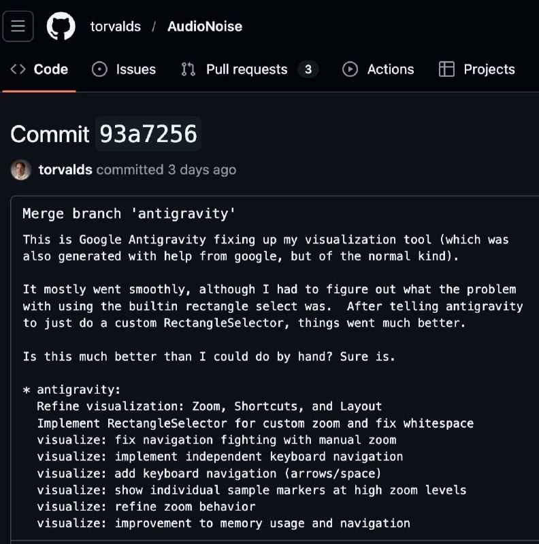Click the "Merge branch 'antigravity'" commit title
The width and height of the screenshot is (539, 544).
pos(129,214)
